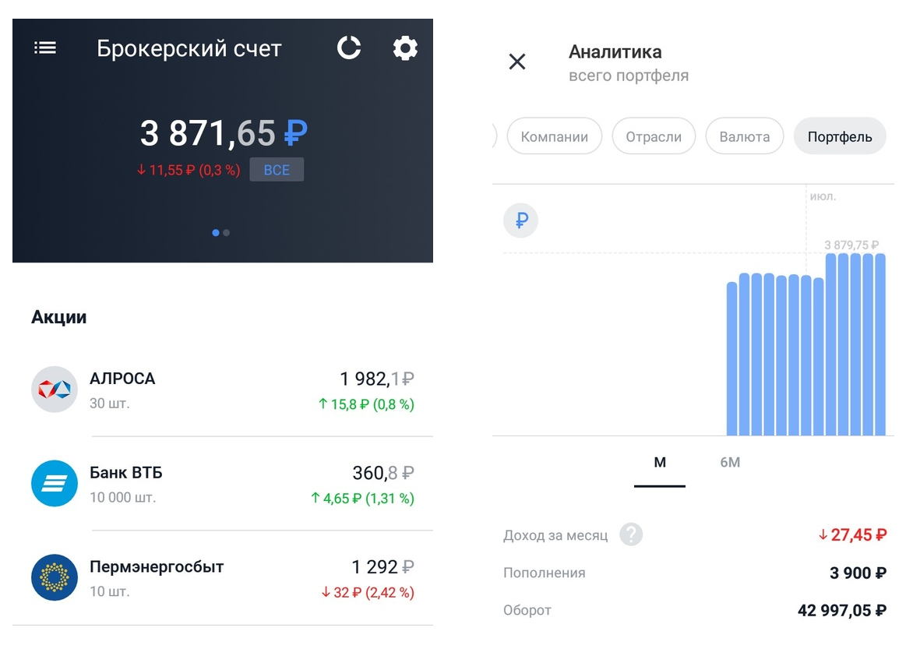
Task: Tap the Пермэнергосбыт loss 32 ₽ (2,42 %)
Action: point(368,593)
